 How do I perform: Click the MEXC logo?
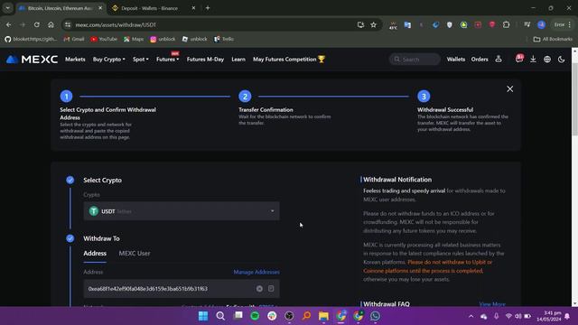point(33,59)
